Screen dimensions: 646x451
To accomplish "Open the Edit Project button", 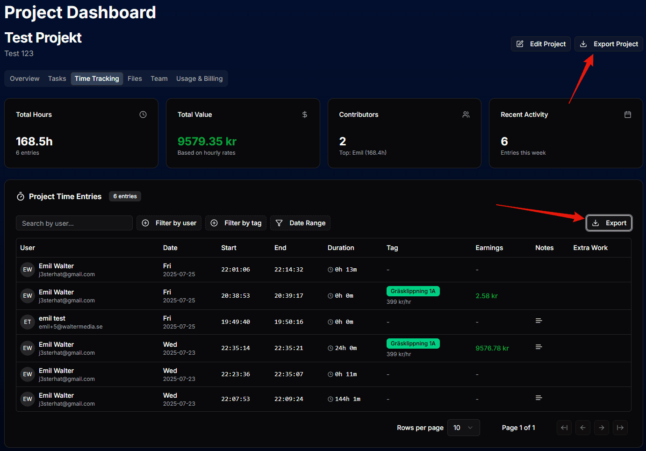I will pyautogui.click(x=540, y=44).
